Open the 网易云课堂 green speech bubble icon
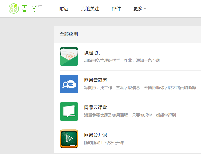The image size is (201, 154). [69, 111]
